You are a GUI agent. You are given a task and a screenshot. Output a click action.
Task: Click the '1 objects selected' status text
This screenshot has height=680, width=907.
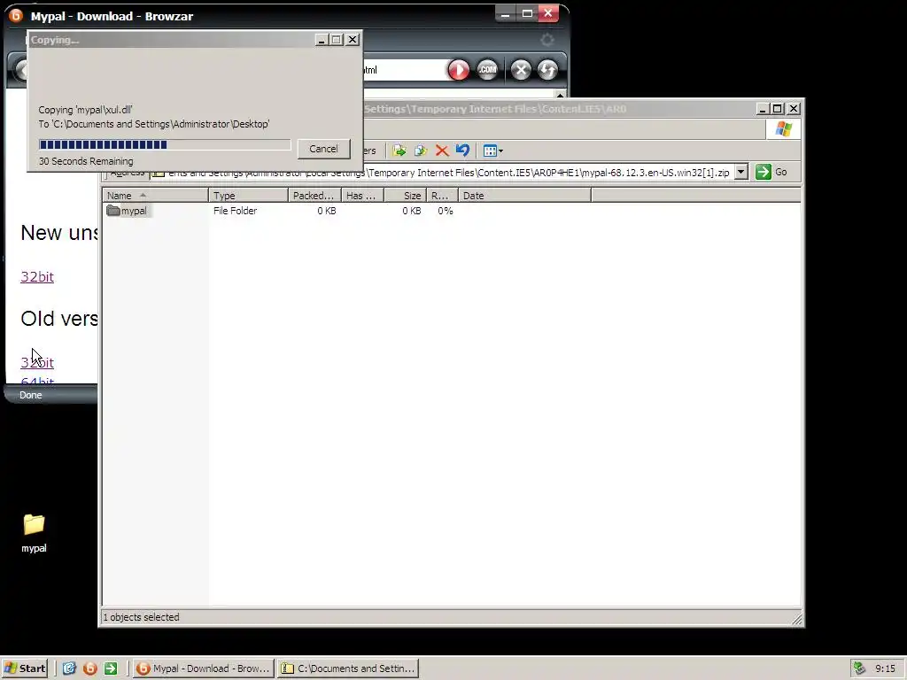coord(142,617)
